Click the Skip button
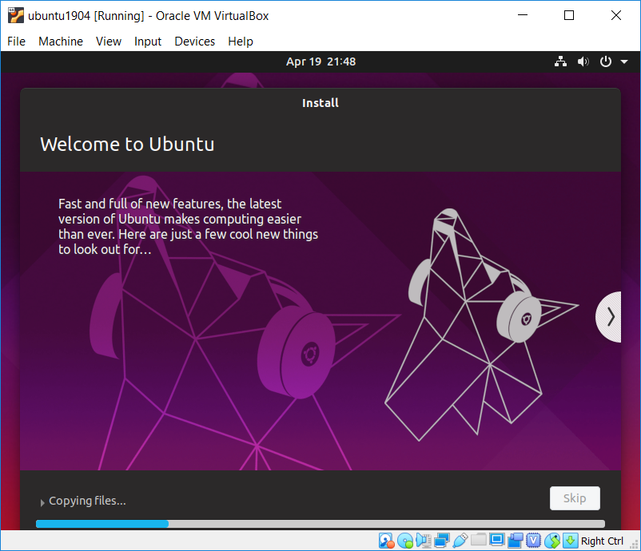 click(x=575, y=498)
